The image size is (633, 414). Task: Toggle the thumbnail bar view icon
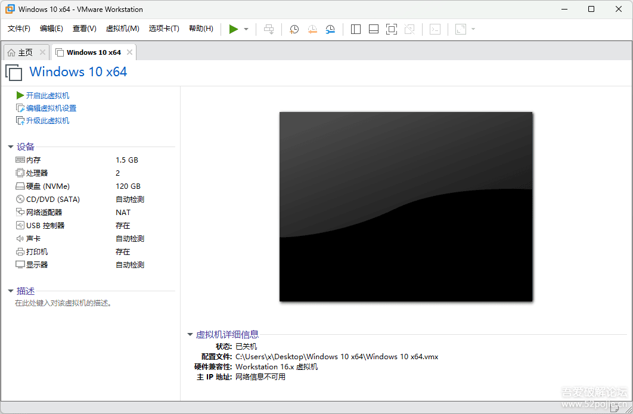click(x=374, y=29)
